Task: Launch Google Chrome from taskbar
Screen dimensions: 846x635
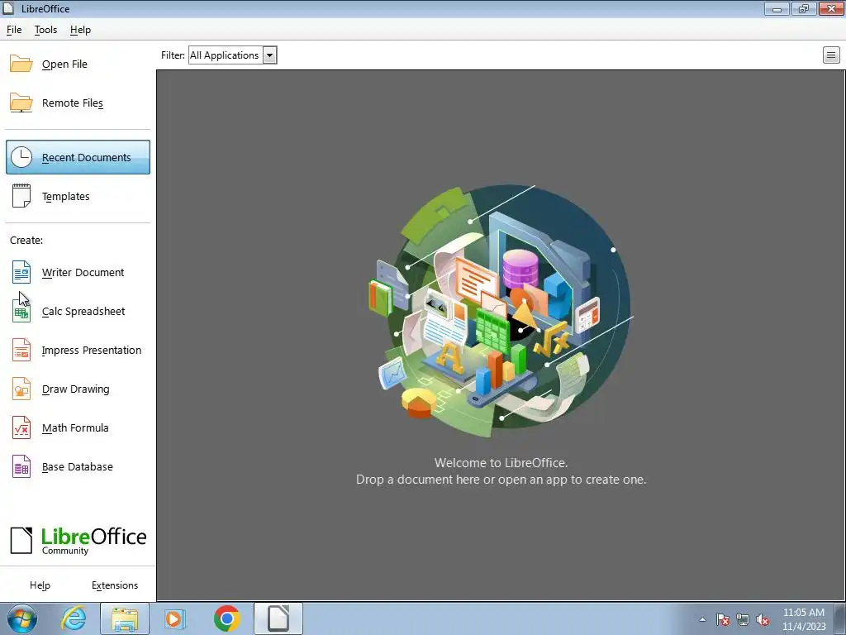Action: tap(227, 618)
